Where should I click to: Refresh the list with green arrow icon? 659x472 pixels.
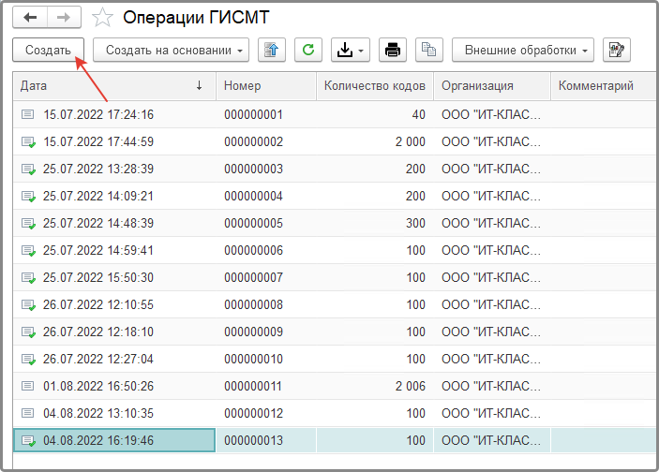coord(308,50)
